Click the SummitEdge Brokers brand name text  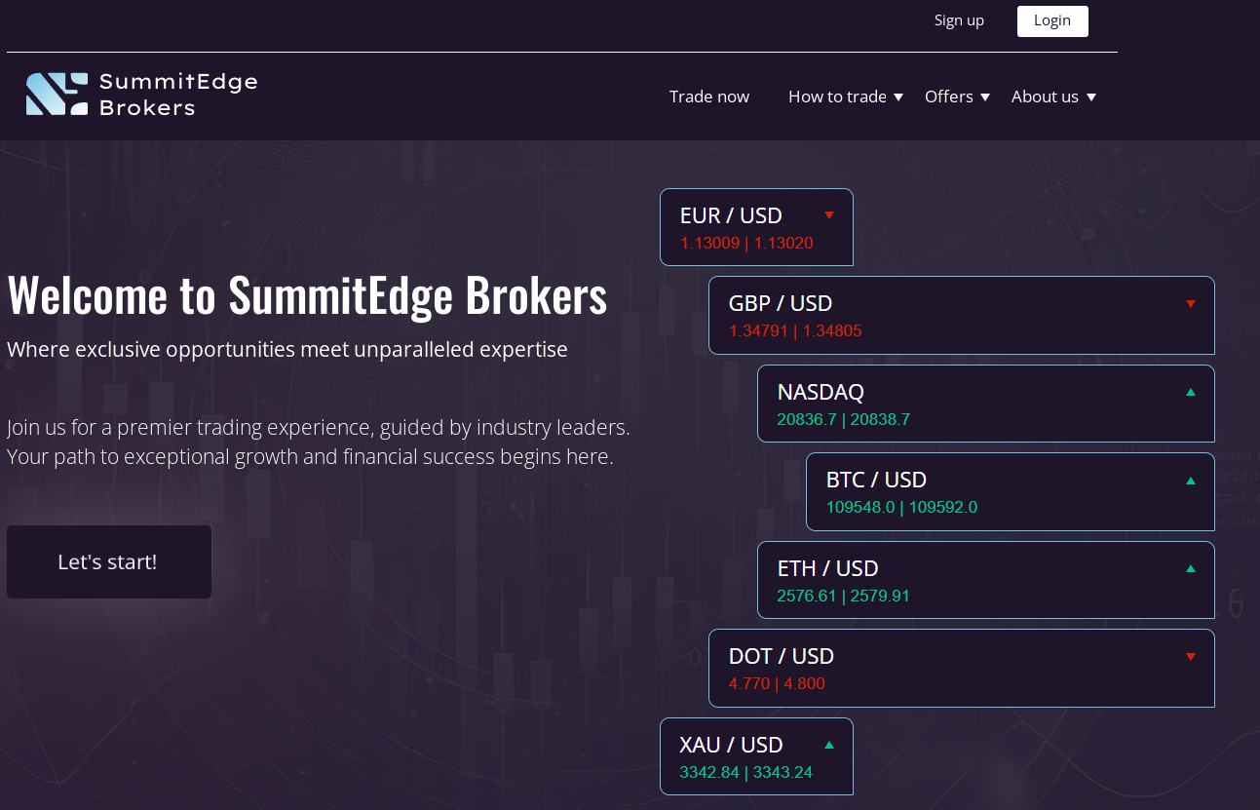click(x=178, y=95)
